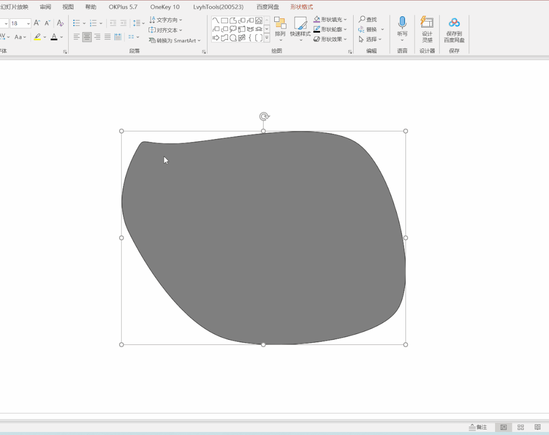This screenshot has height=435, width=549.
Task: Start 听写 dictation with microphone
Action: click(402, 26)
